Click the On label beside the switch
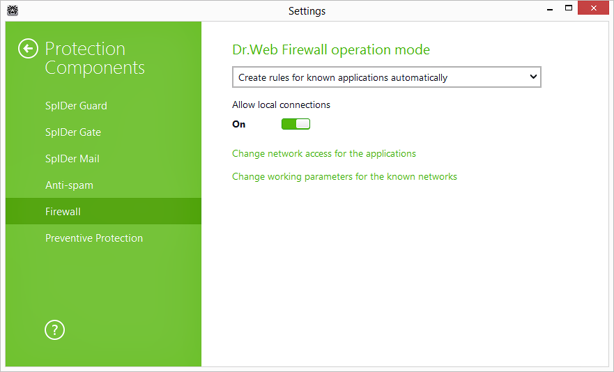This screenshot has width=614, height=372. point(239,125)
